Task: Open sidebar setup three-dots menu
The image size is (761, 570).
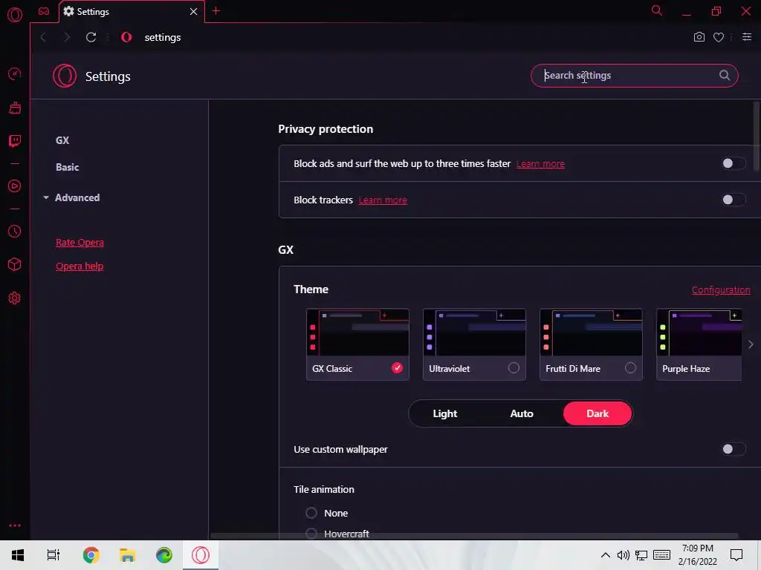Action: coord(15,525)
